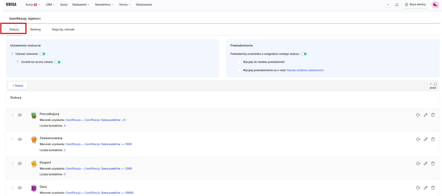Expand the Newslettery dropdown menu
This screenshot has width=442, height=196.
point(104,5)
